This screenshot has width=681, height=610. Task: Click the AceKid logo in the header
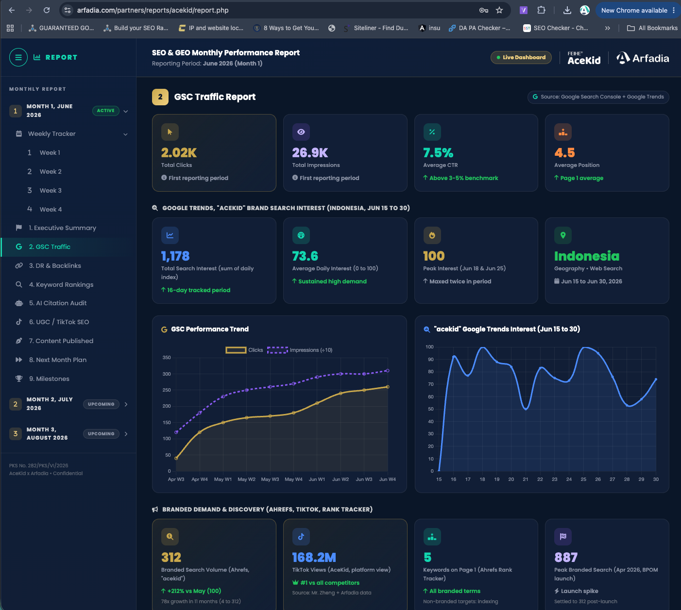point(584,58)
